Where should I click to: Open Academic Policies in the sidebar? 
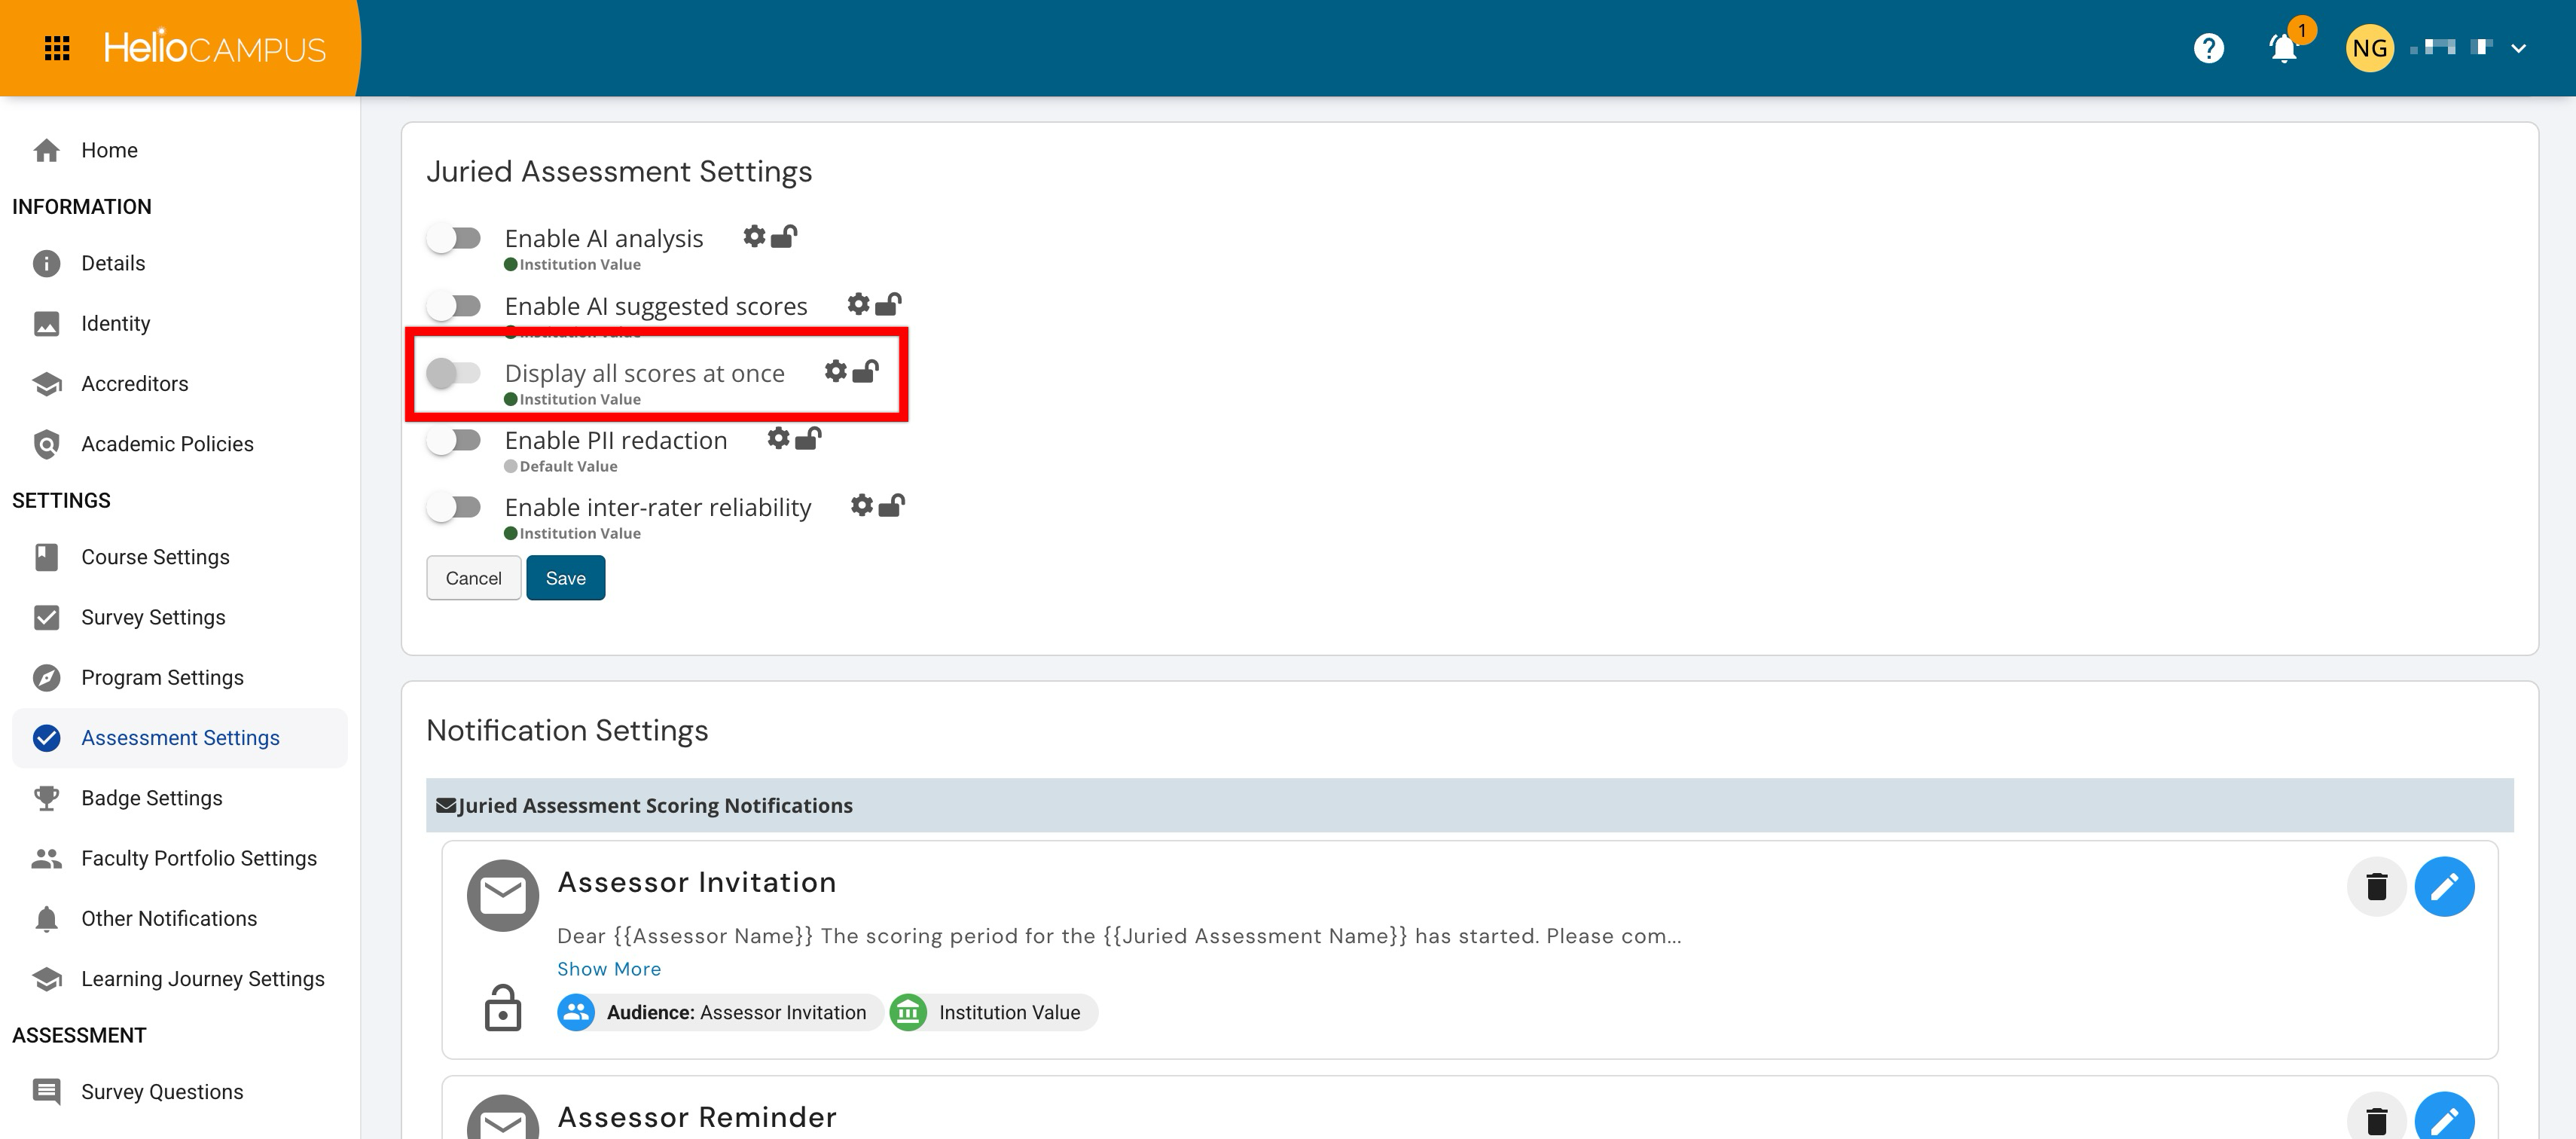pyautogui.click(x=180, y=443)
